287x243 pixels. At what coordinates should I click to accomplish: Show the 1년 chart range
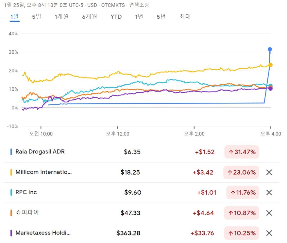pyautogui.click(x=139, y=17)
